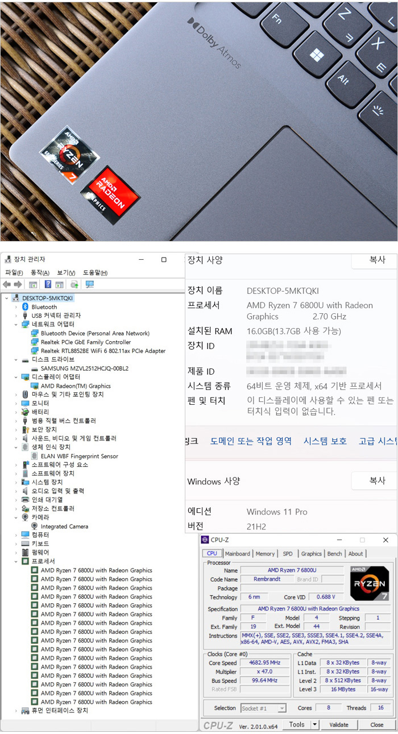
Task: Click the Device Manager title bar icon
Action: [7, 259]
